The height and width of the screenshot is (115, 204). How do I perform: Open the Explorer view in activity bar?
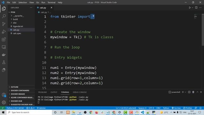[x=4, y=9]
